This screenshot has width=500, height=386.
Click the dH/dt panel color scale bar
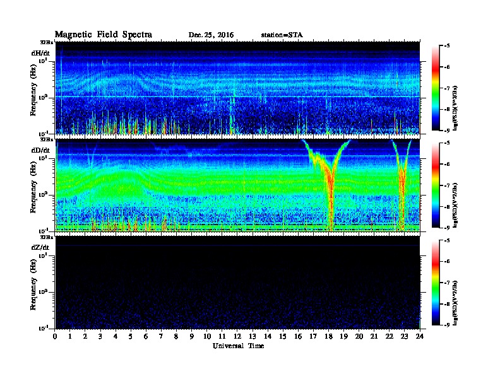(x=435, y=88)
